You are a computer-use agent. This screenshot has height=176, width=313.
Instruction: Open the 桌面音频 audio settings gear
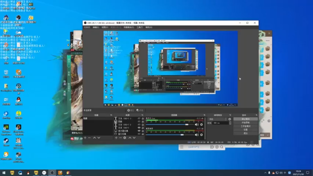pyautogui.click(x=201, y=135)
